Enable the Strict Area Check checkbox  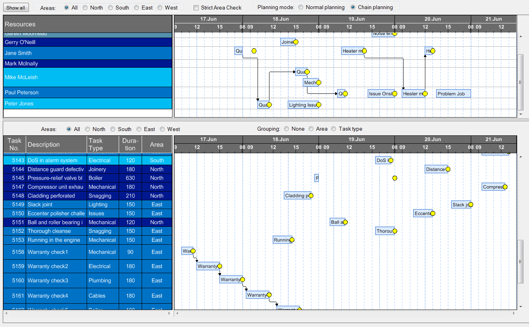pos(196,8)
